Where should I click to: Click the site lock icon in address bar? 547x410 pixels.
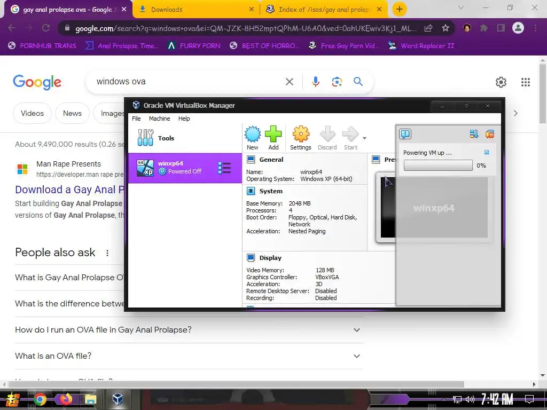67,28
